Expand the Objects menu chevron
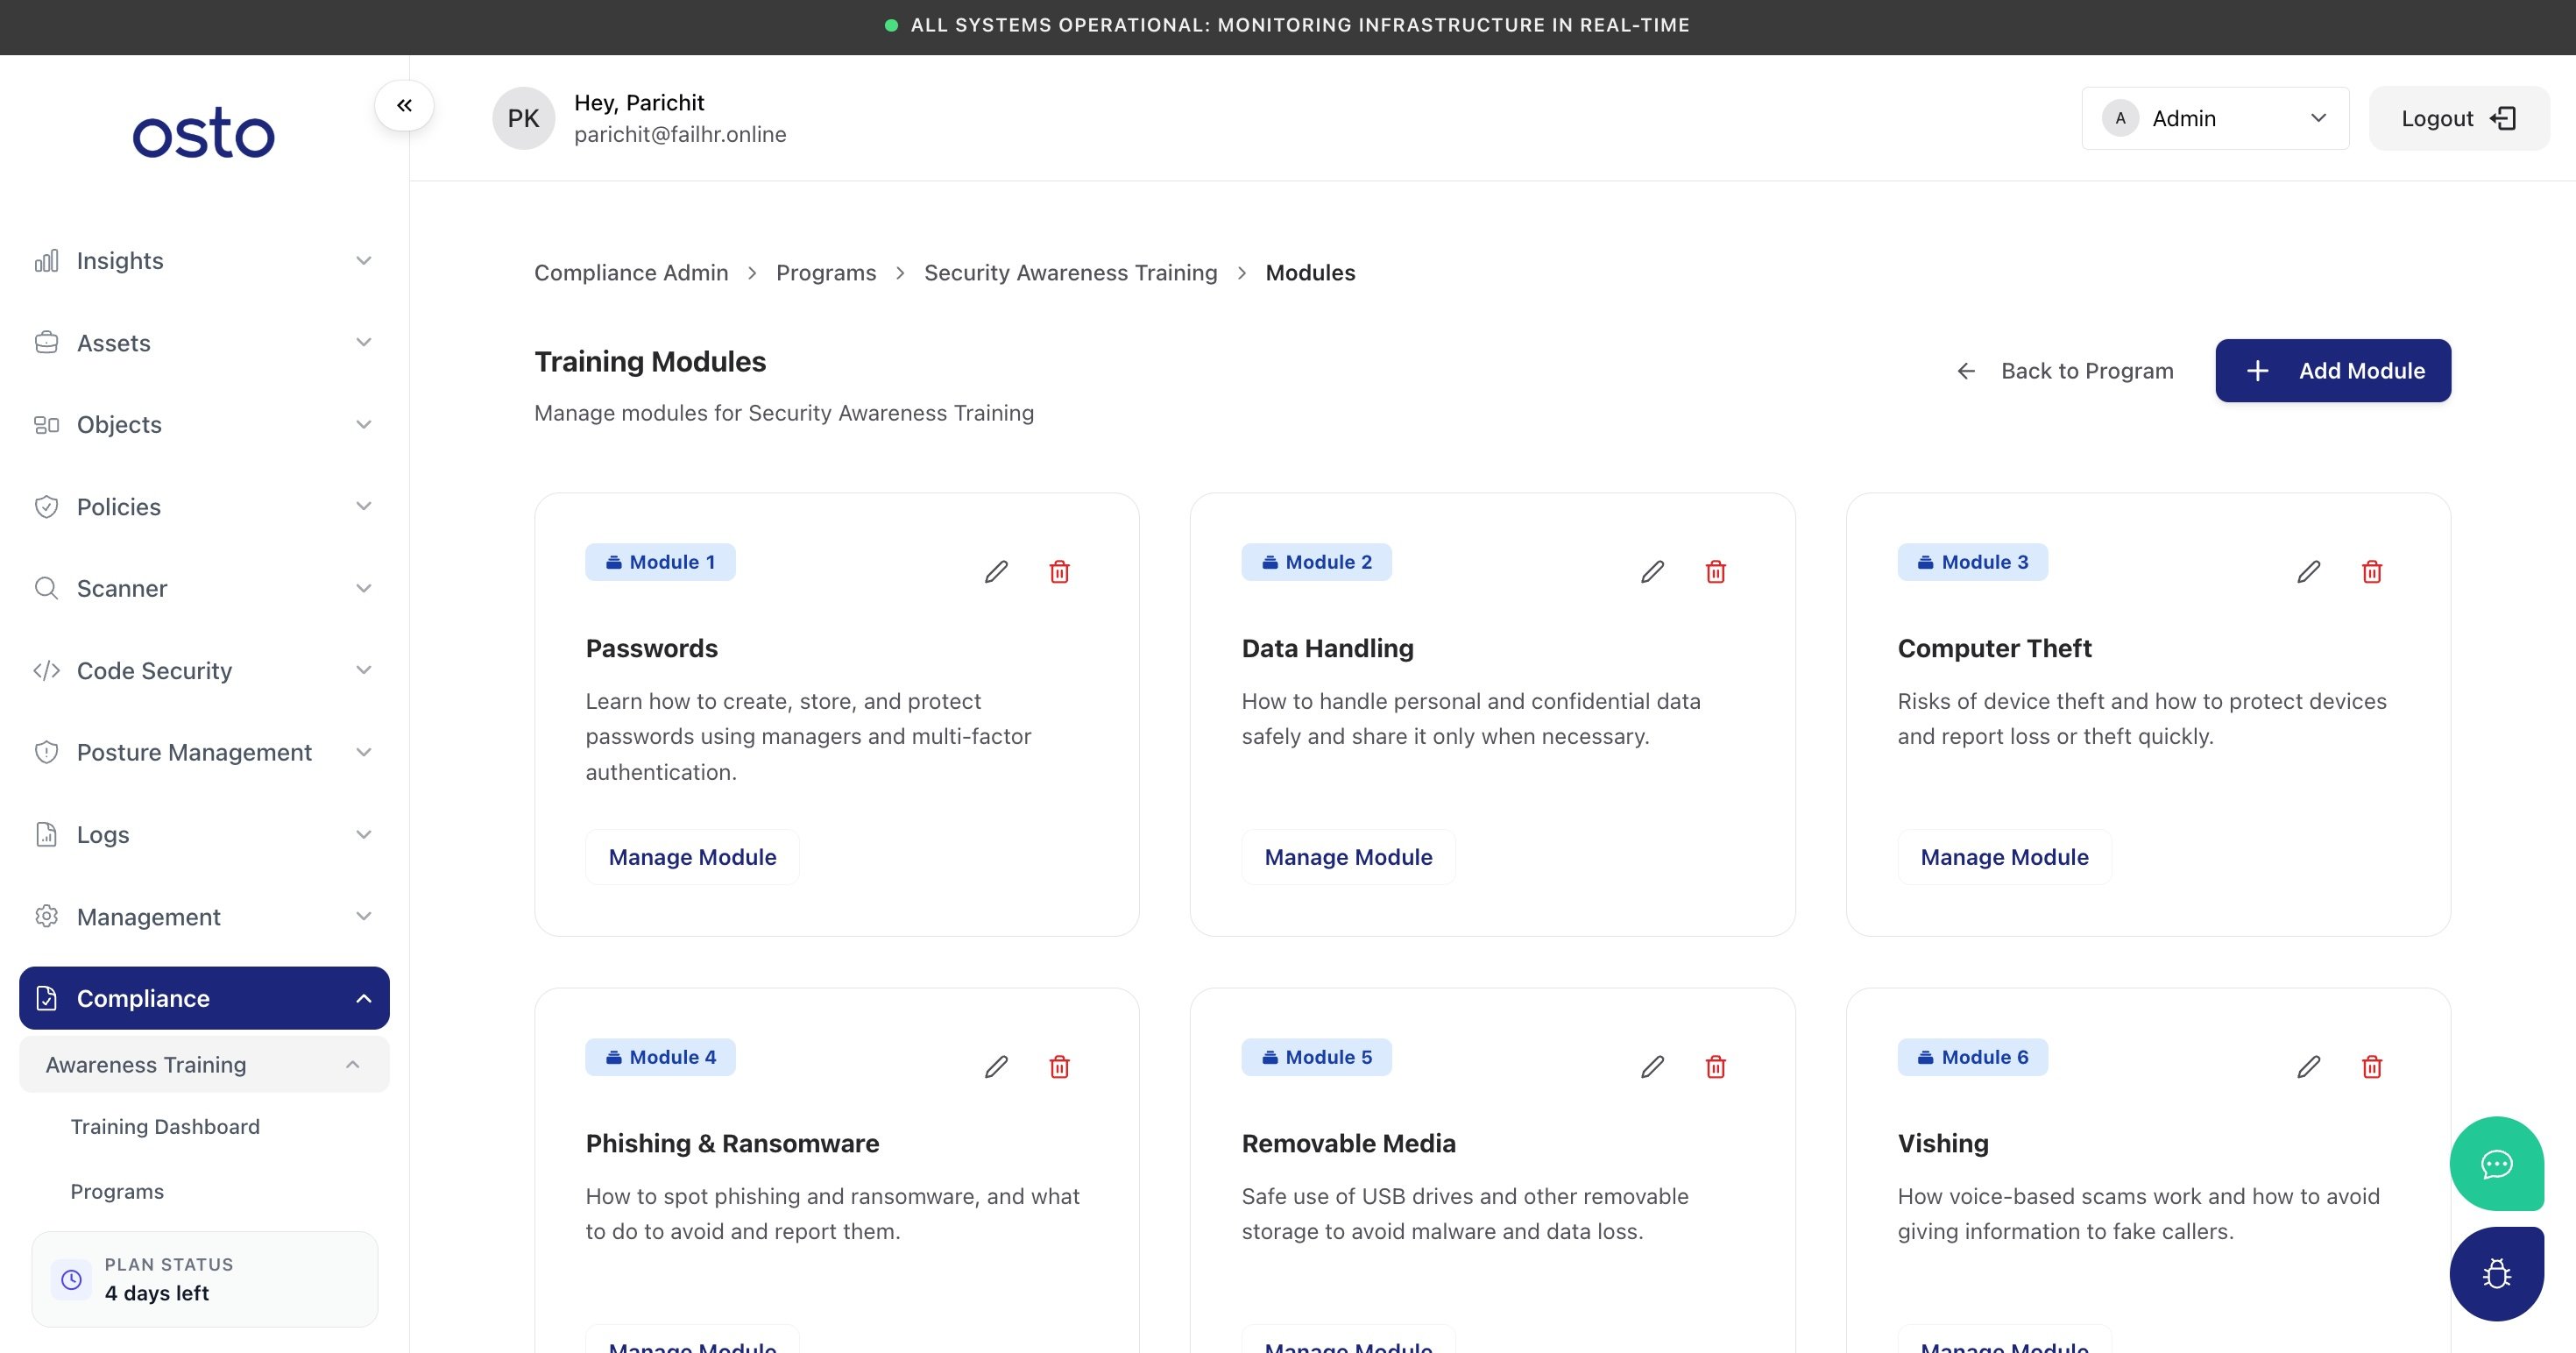 point(364,425)
